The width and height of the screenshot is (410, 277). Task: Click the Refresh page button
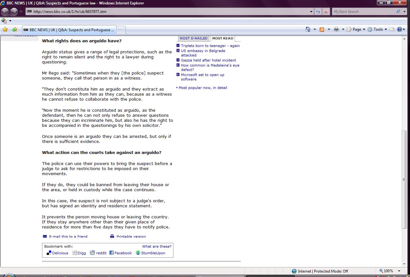[318, 12]
